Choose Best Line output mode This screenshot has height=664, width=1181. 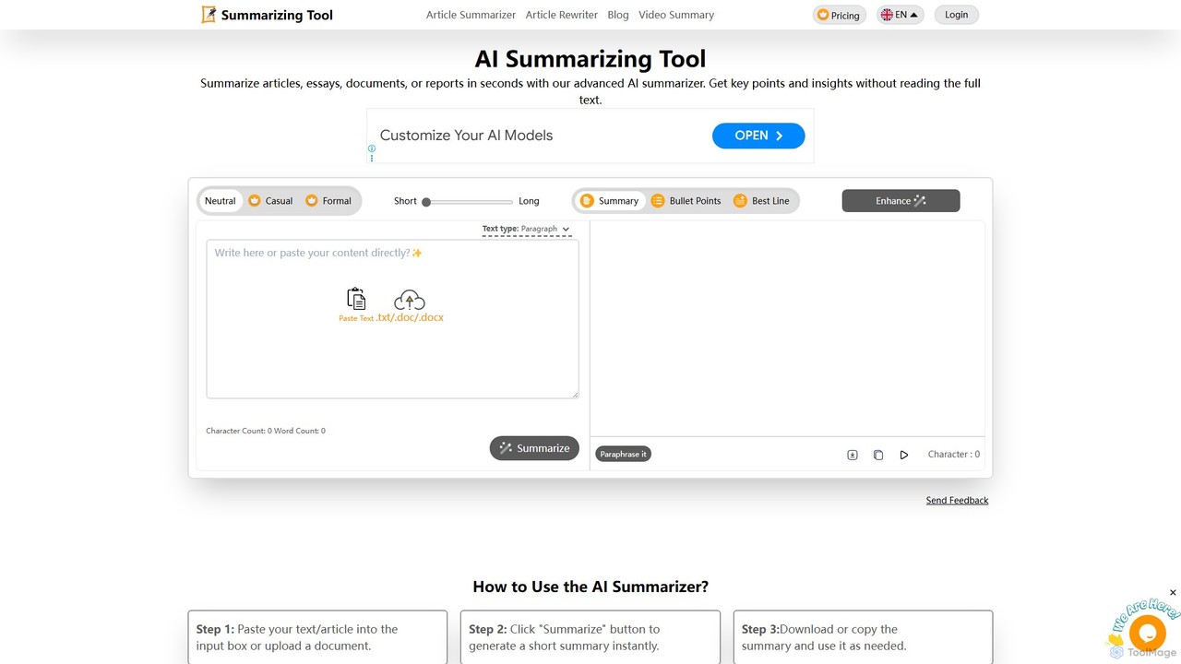pyautogui.click(x=761, y=201)
